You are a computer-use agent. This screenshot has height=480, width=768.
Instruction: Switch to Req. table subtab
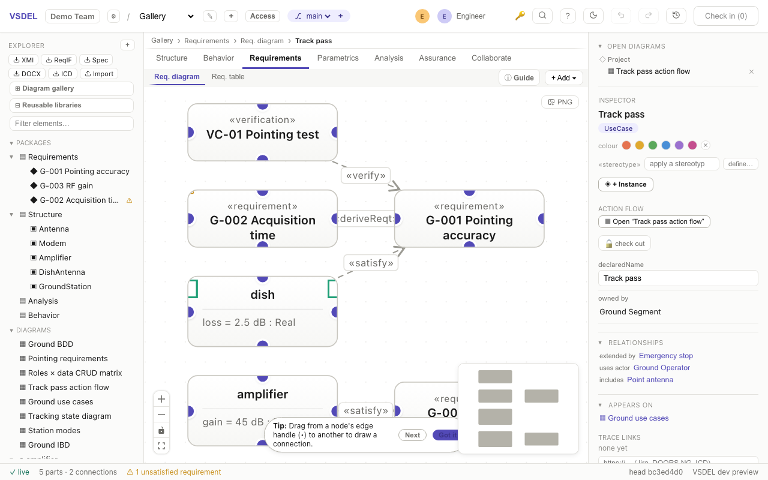pyautogui.click(x=228, y=77)
